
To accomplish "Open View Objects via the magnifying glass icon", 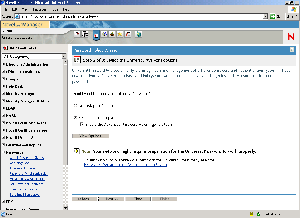I will [x=104, y=34].
